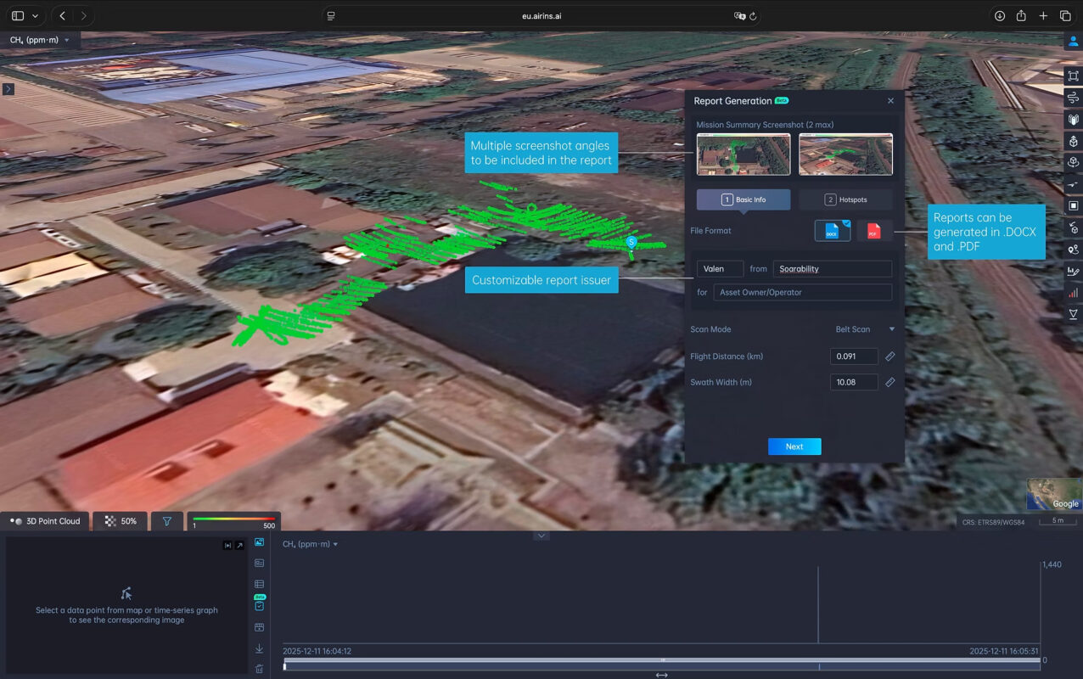The width and height of the screenshot is (1083, 679).
Task: Click the download icon in bottom panel
Action: 259,648
